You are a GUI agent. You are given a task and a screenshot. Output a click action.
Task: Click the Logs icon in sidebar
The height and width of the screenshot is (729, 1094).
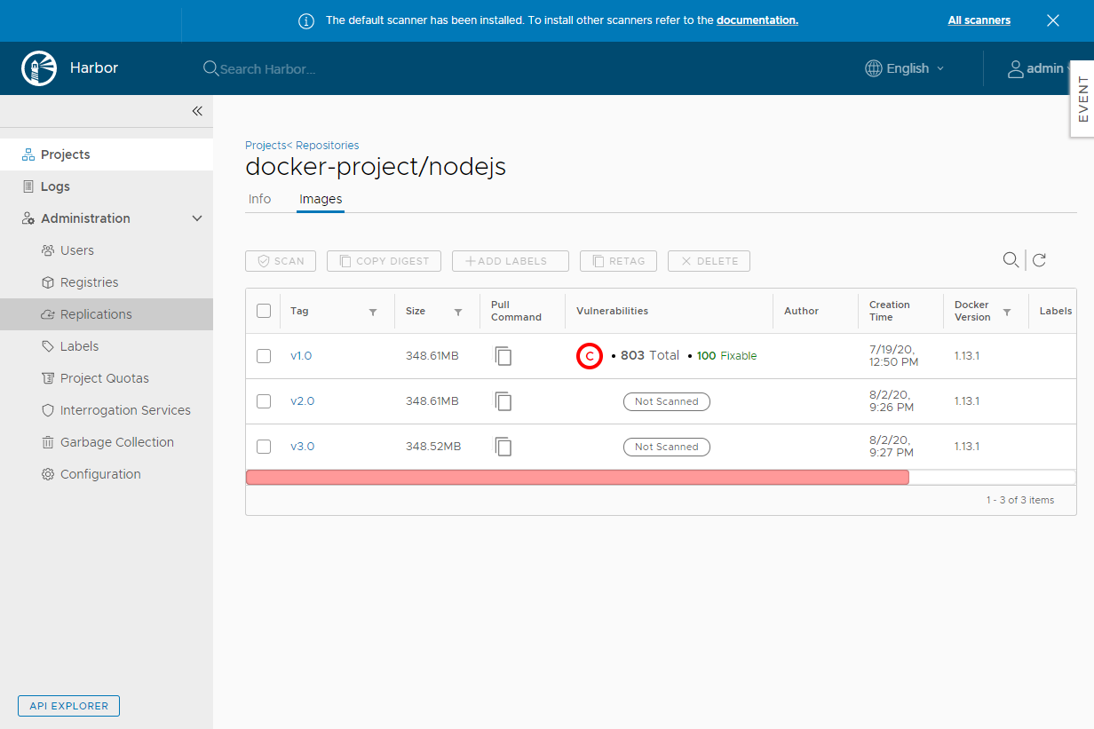[x=28, y=186]
